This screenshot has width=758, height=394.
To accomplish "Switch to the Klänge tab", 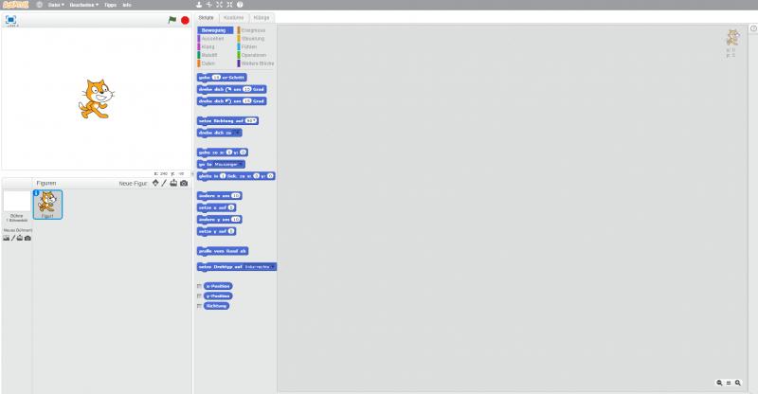I will [262, 18].
